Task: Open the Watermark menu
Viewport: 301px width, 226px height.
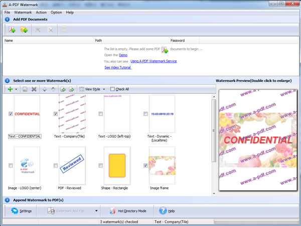Action: click(x=23, y=12)
